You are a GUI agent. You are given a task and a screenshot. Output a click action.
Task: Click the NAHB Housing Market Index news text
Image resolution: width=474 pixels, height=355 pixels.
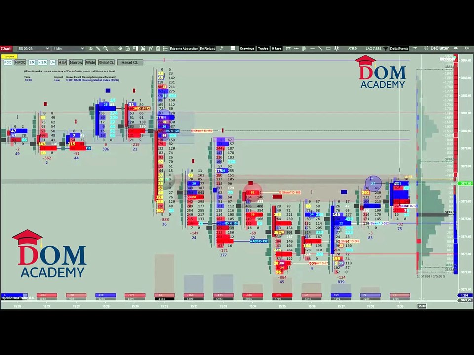pos(92,80)
